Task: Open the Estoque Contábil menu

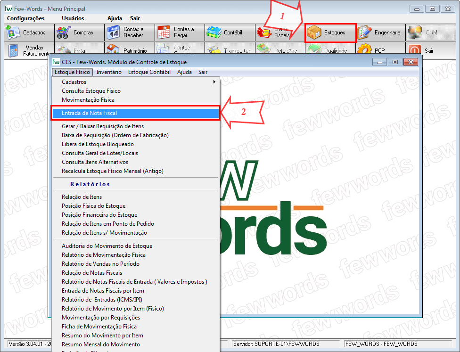Action: pos(149,72)
